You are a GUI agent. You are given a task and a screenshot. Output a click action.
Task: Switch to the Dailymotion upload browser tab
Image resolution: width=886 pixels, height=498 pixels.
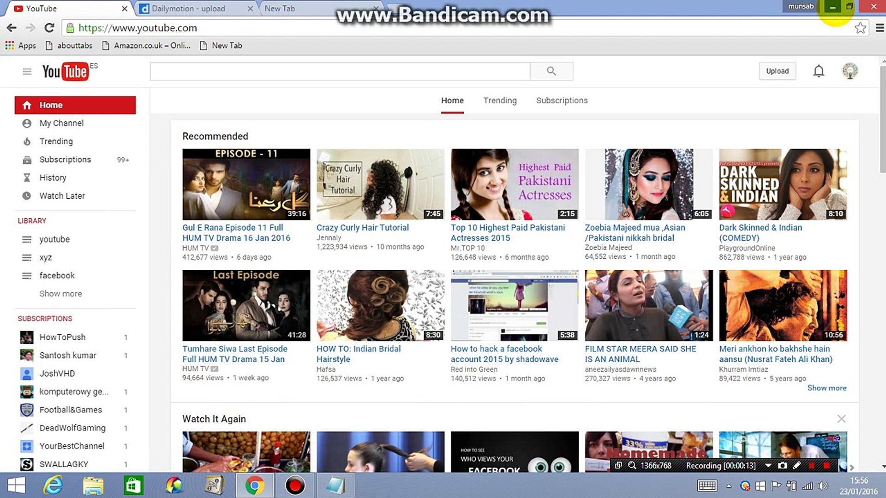[189, 8]
